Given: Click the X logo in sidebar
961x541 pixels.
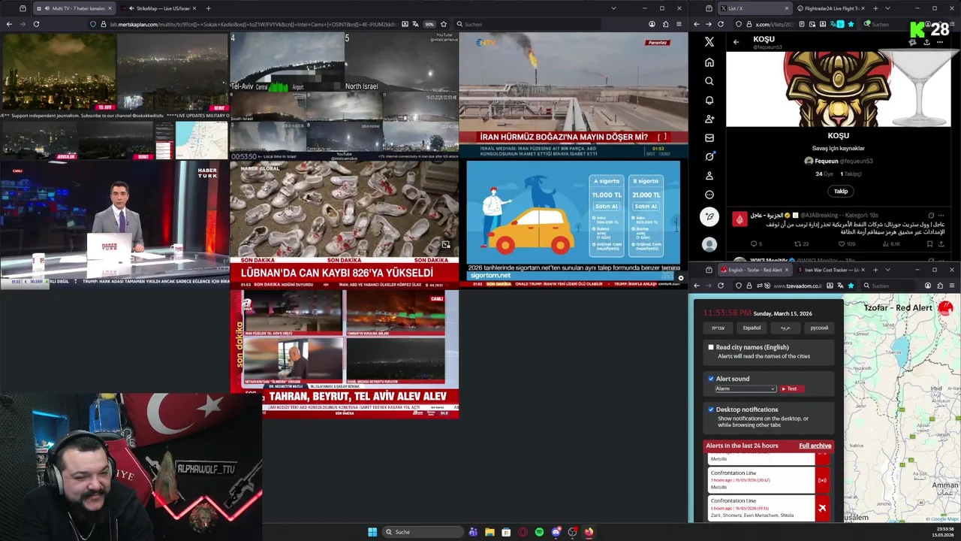Looking at the screenshot, I should coord(709,42).
